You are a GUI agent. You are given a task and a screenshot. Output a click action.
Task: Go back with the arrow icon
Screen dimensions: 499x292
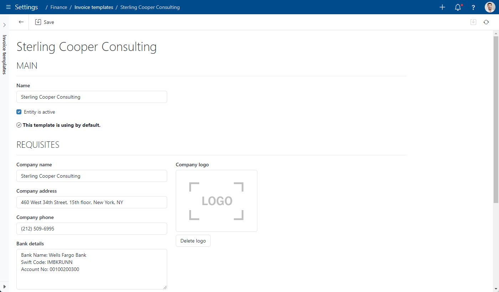coord(21,22)
